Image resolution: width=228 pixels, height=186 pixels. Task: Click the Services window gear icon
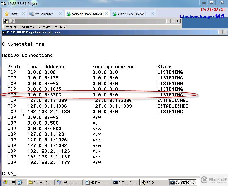(x=6, y=21)
